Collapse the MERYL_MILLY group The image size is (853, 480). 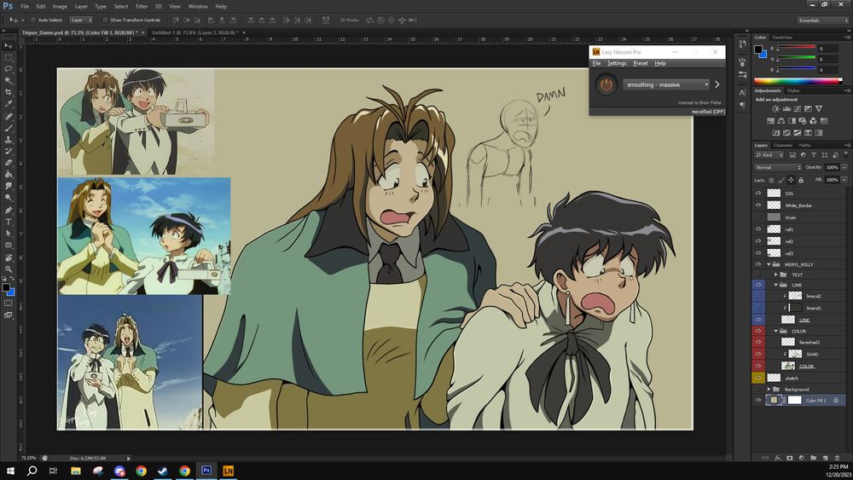pos(769,264)
